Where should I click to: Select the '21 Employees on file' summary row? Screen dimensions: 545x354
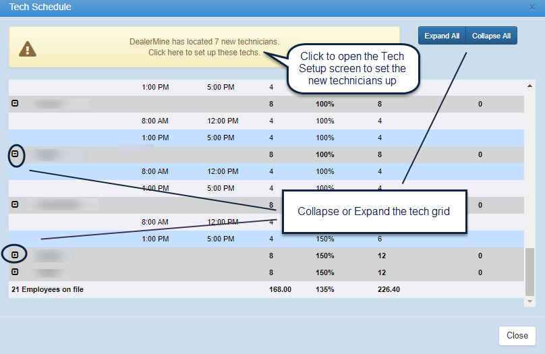tap(47, 290)
